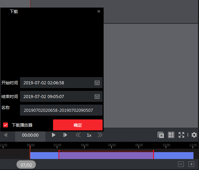Click the right red clip-range marker
The height and width of the screenshot is (170, 199).
point(153,155)
